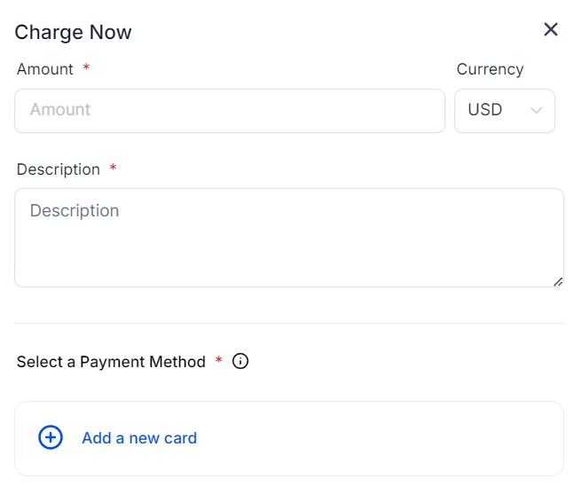Click the asterisk beside Payment Method

[218, 361]
